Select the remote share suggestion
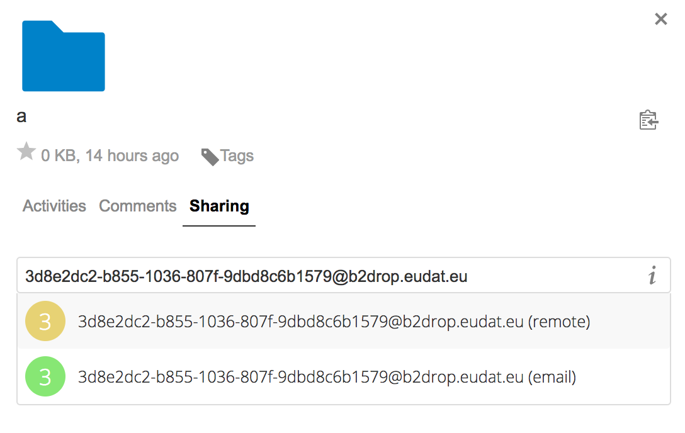 point(334,321)
